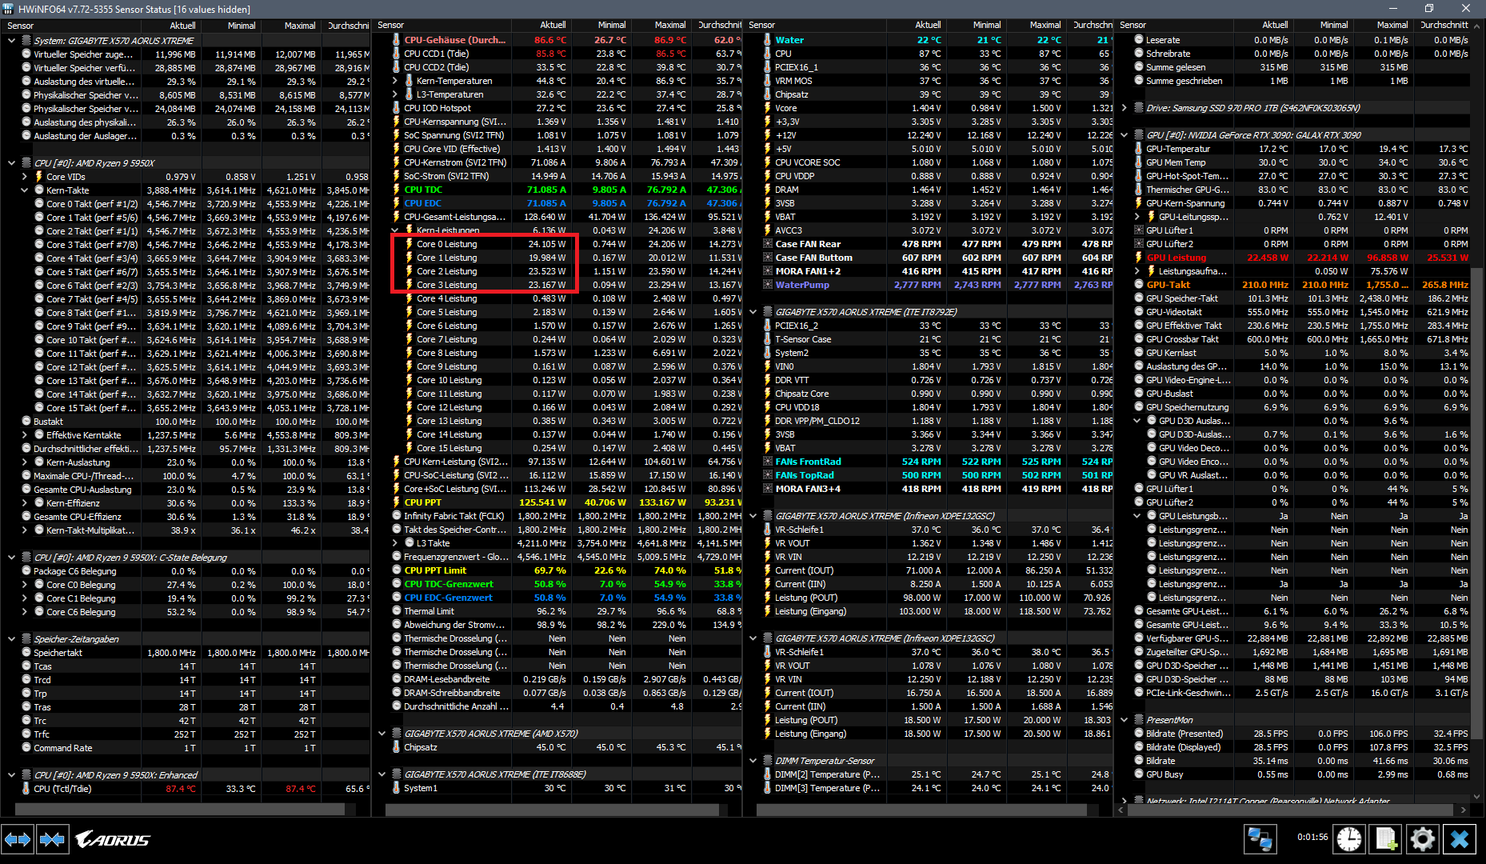Click third panel's Maximal column header
This screenshot has width=1486, height=864.
[1035, 26]
